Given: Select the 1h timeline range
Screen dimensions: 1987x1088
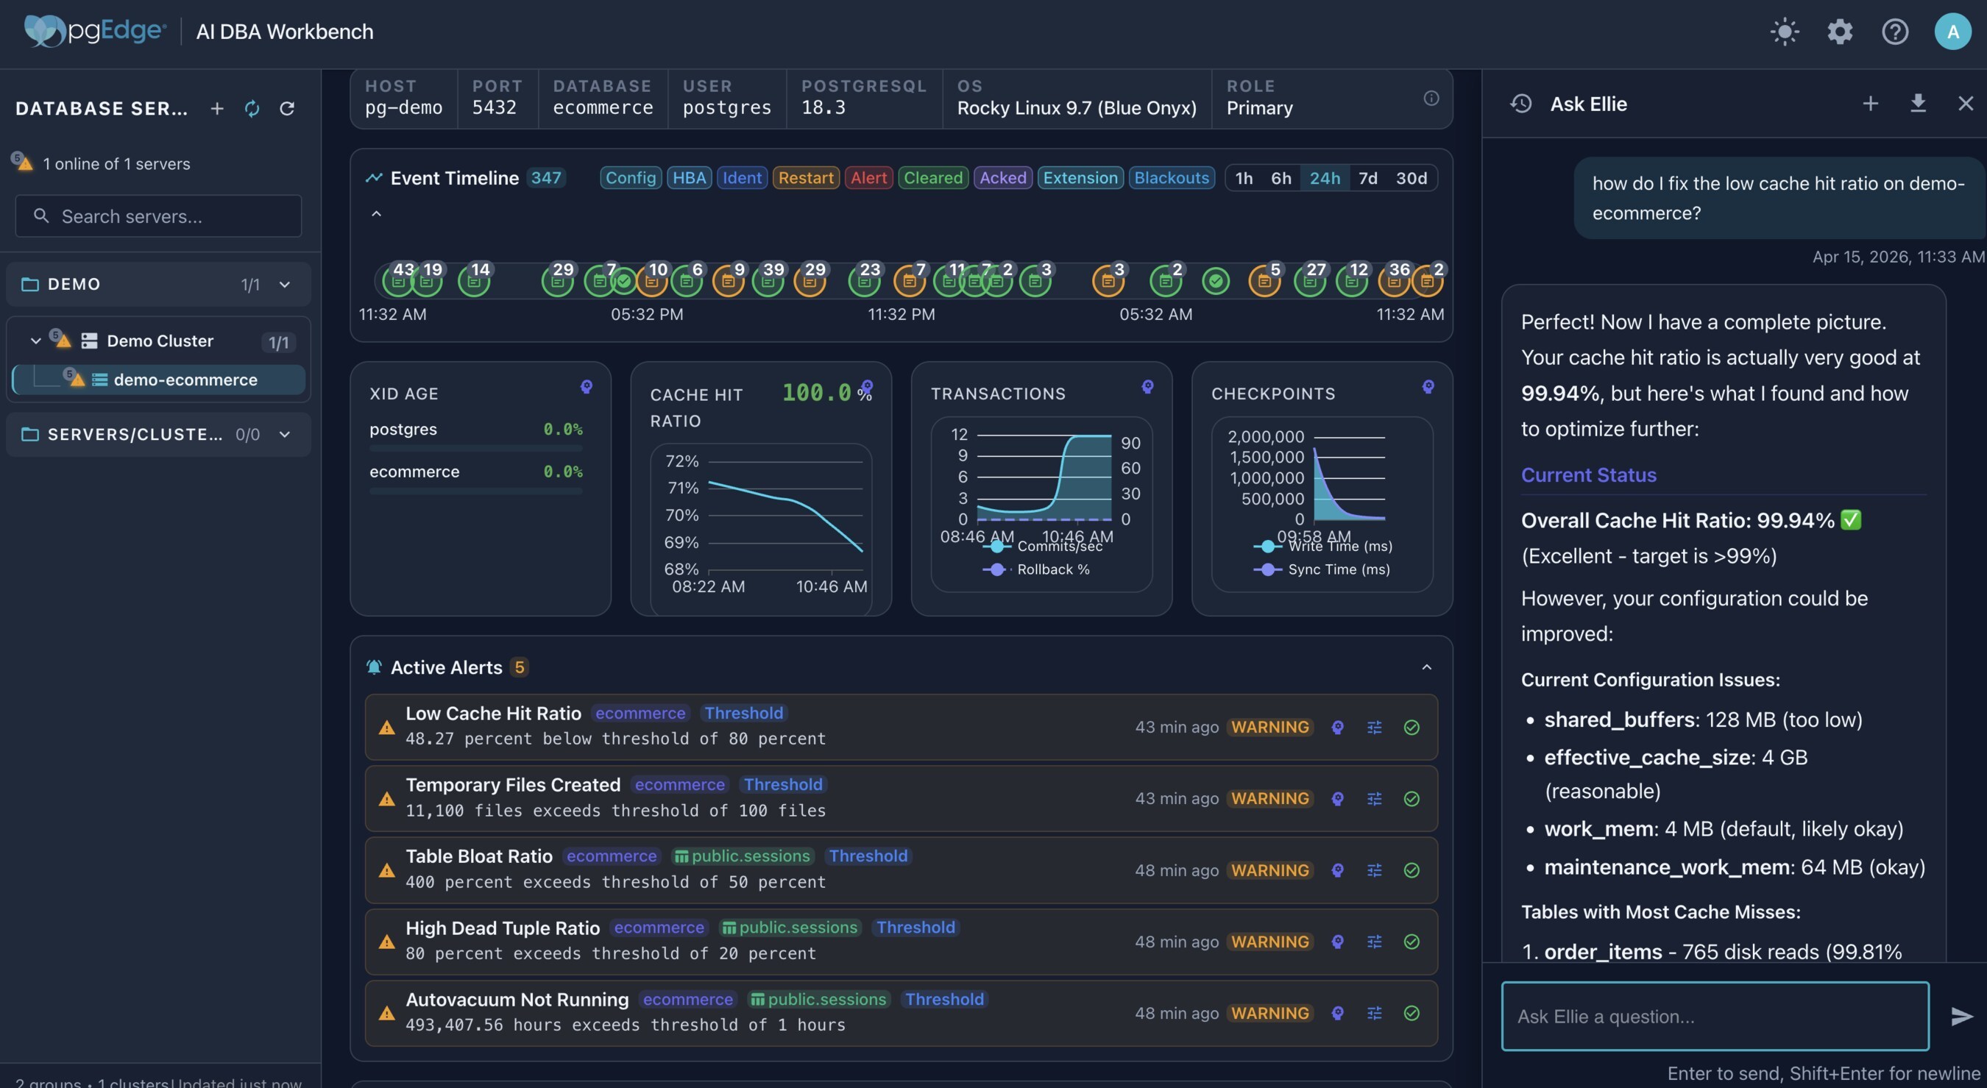Looking at the screenshot, I should (x=1244, y=178).
